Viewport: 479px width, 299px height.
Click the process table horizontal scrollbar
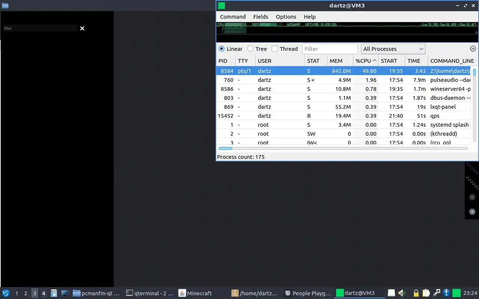point(343,148)
